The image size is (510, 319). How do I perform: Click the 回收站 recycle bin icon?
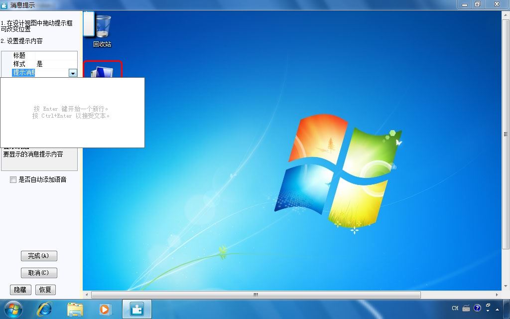coord(104,26)
